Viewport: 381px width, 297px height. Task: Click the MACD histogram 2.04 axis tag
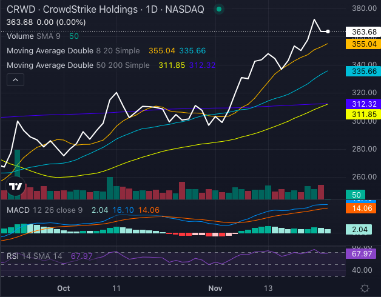point(358,230)
